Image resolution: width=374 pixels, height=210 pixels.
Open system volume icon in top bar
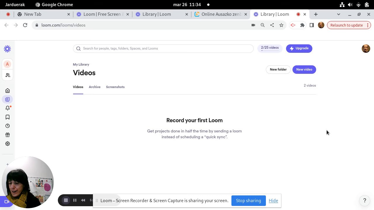[350, 5]
